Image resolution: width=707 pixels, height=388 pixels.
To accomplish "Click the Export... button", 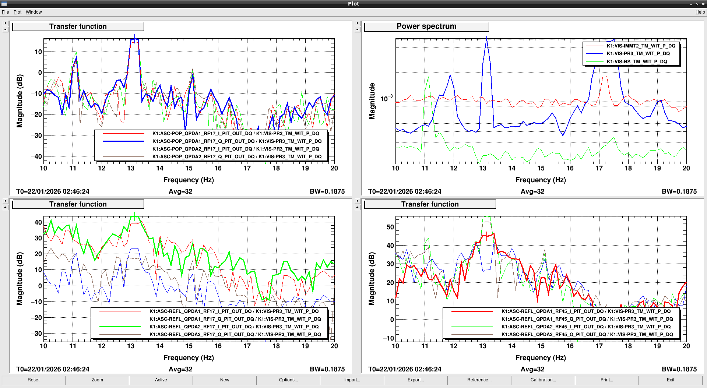I will [416, 380].
